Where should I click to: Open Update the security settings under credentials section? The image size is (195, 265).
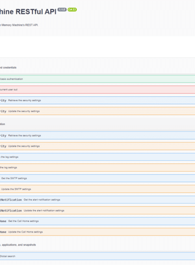click(97, 111)
